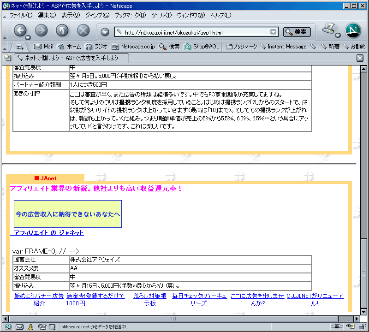The image size is (369, 332).
Task: Open the ブックマーク(B) menu
Action: (x=130, y=15)
